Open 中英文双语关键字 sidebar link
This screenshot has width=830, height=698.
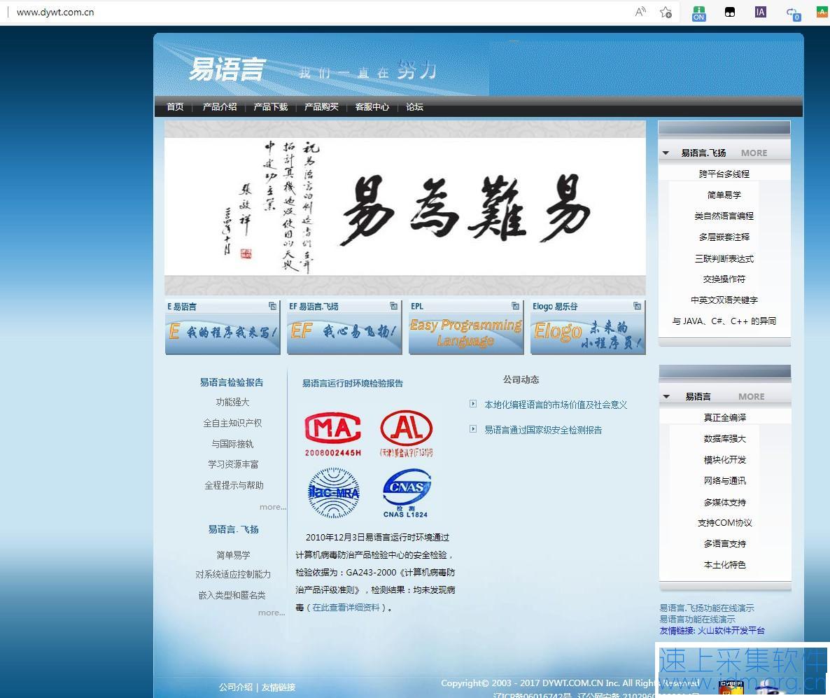[x=724, y=300]
